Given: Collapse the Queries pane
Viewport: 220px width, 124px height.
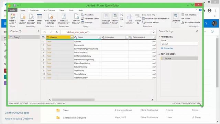Looking at the screenshot, I should click(x=38, y=31).
